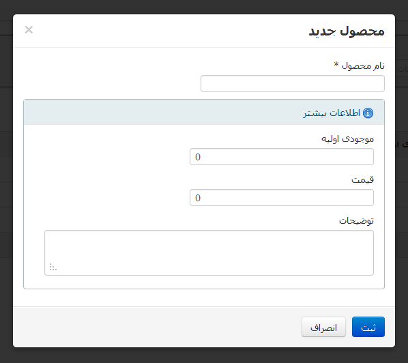
Task: Click the اطلاعات بیشتر heading text
Action: click(332, 113)
